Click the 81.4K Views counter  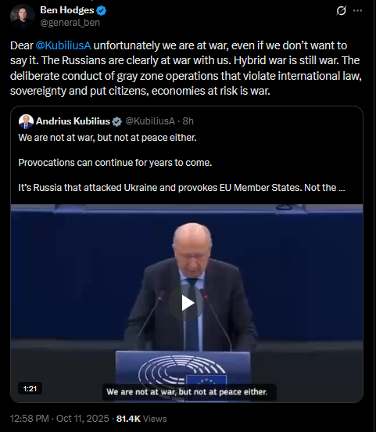[x=141, y=419]
